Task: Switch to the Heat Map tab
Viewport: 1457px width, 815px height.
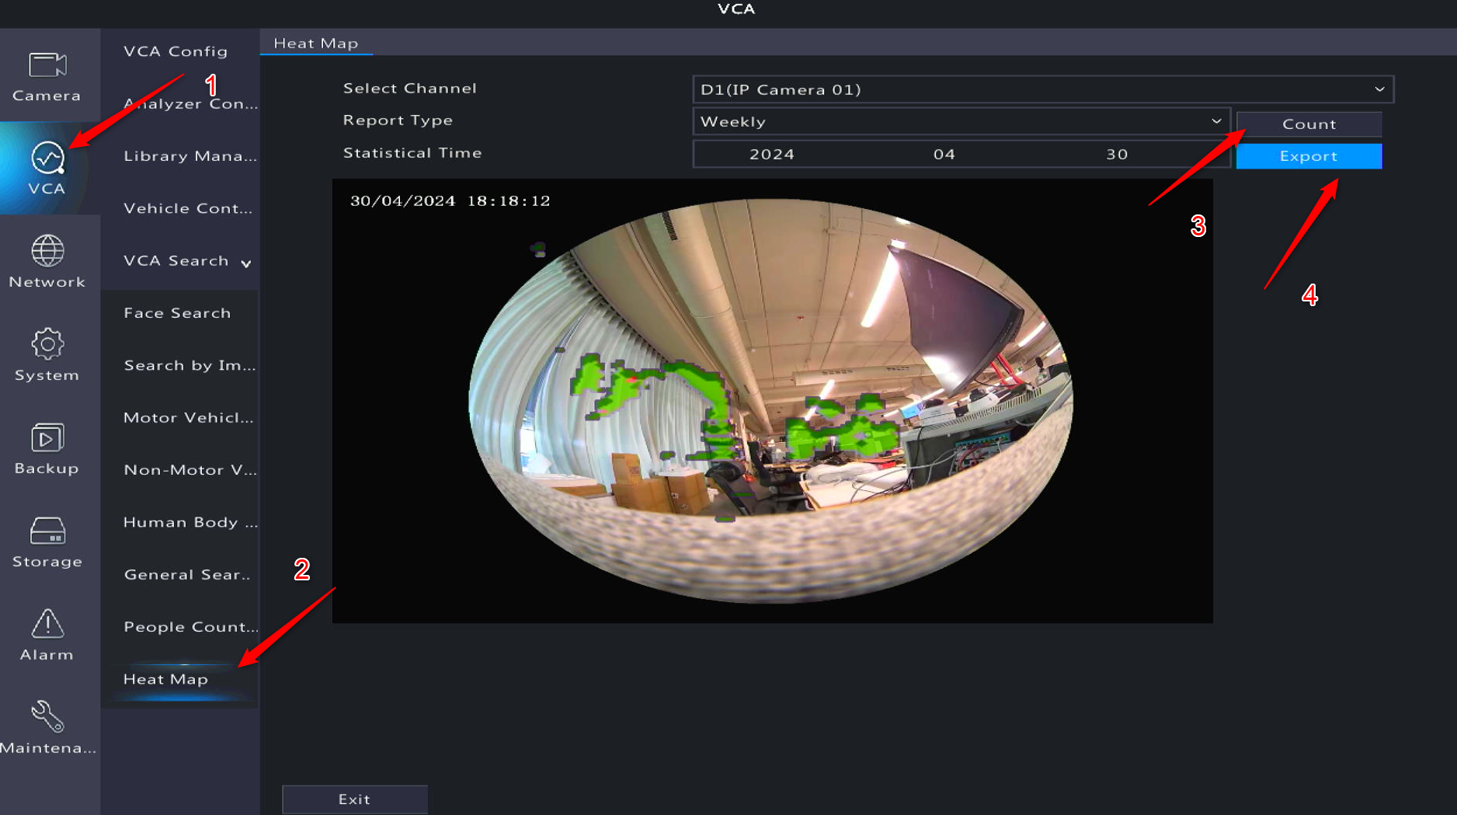Action: pyautogui.click(x=316, y=44)
